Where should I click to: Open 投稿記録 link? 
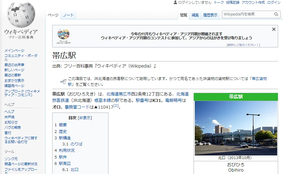click(233, 2)
